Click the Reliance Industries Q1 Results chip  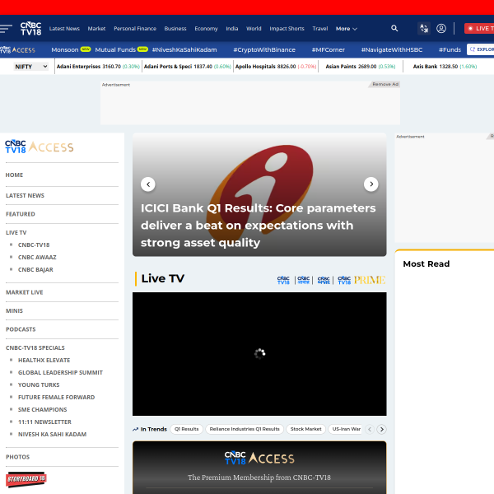tap(245, 429)
